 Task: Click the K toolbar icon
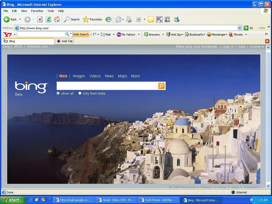coord(159,19)
